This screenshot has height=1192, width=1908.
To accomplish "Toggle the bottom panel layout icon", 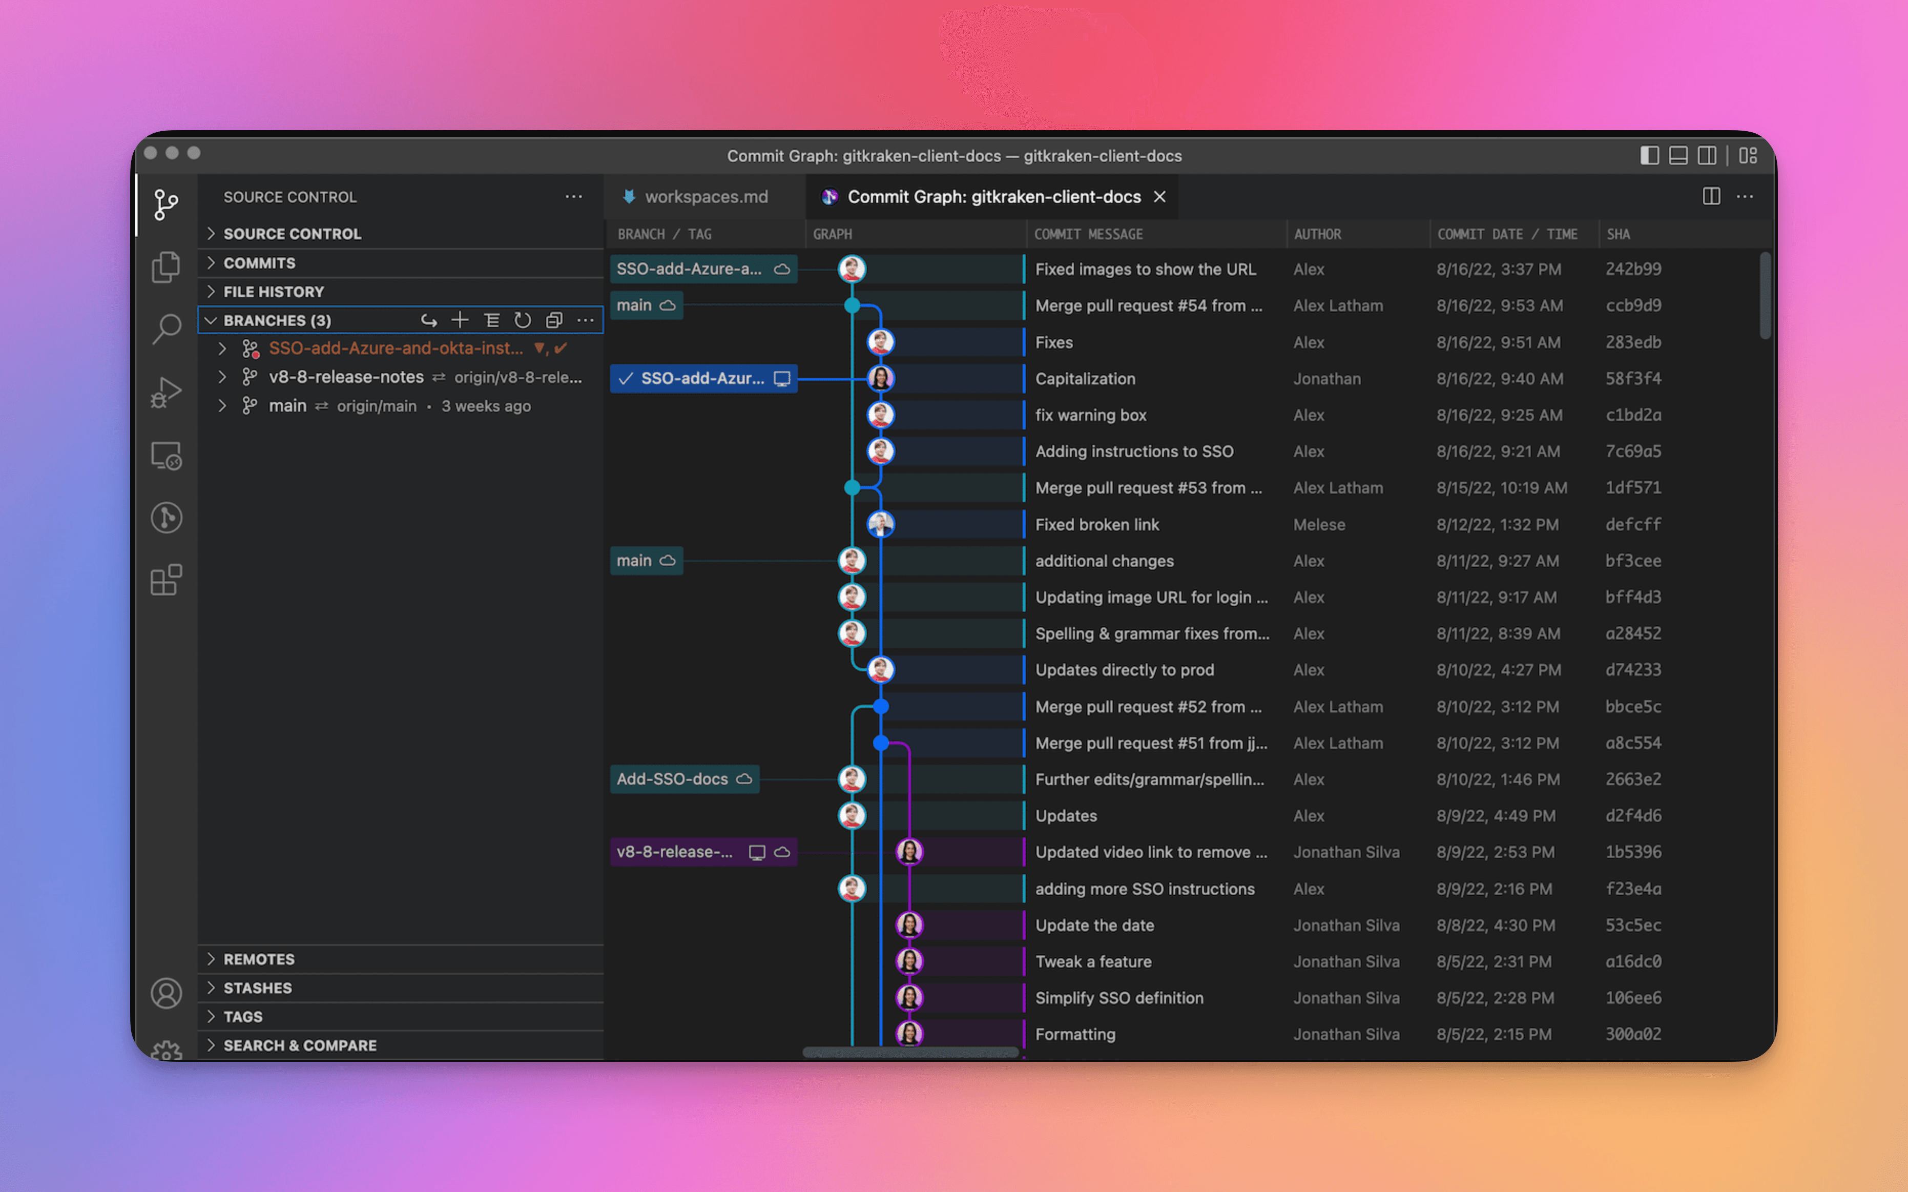I will [1678, 155].
